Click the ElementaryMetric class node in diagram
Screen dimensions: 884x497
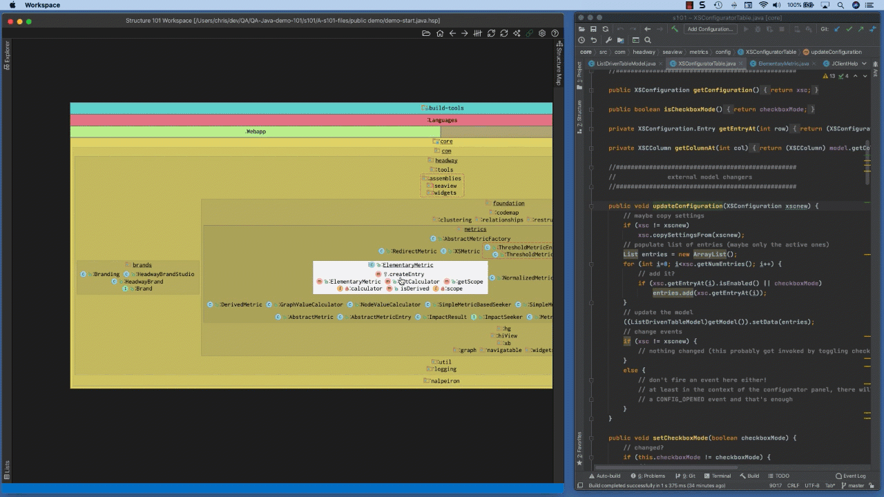[407, 265]
